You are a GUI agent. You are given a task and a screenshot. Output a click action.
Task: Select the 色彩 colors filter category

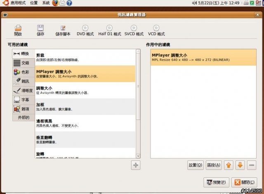point(24,72)
